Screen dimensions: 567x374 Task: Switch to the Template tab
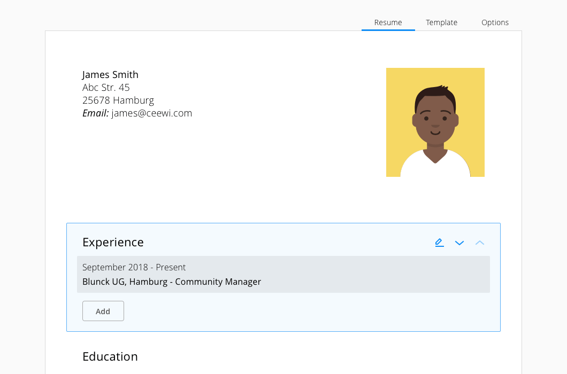click(441, 22)
